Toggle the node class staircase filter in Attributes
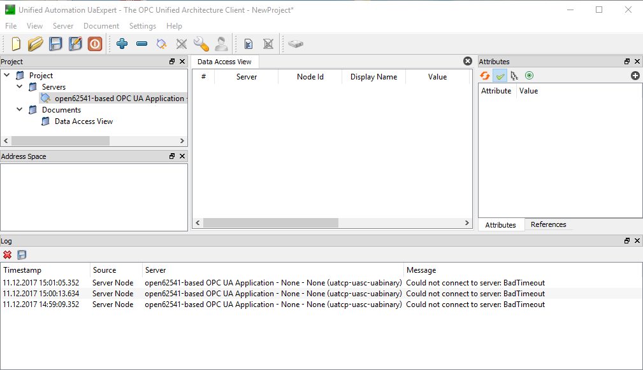Viewport: 643px width, 370px height. point(514,76)
